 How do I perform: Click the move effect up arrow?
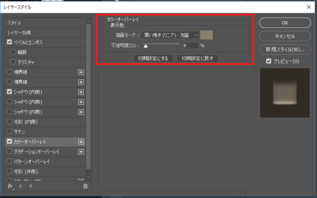[21, 186]
